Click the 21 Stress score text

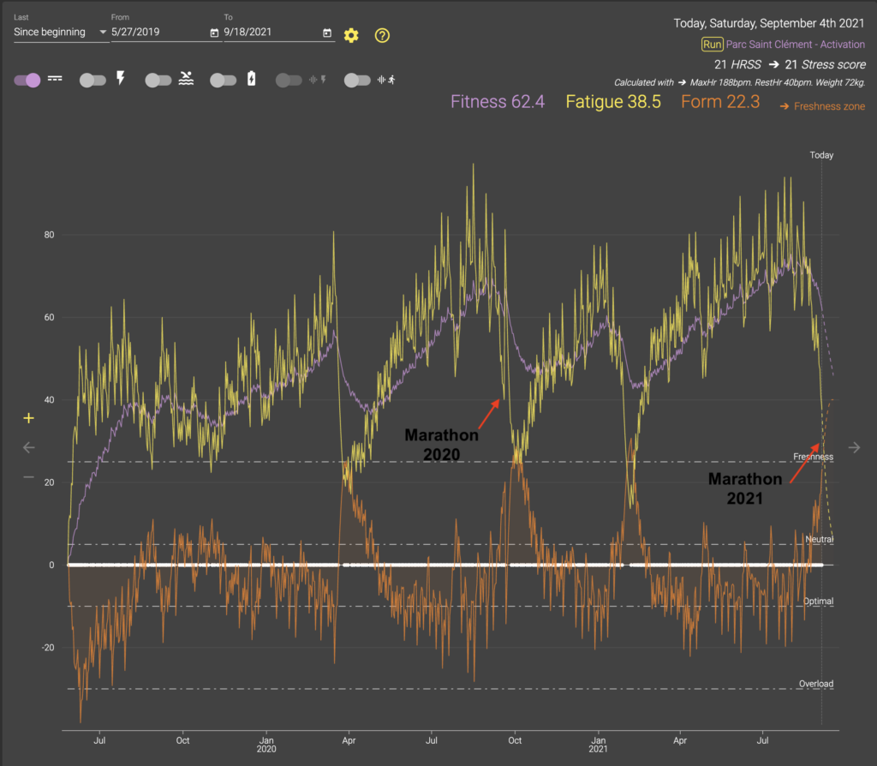click(x=825, y=64)
